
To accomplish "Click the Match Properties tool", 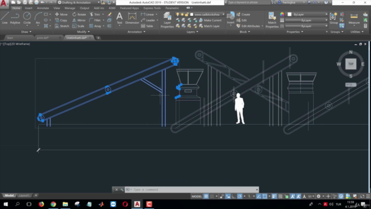I will [x=272, y=20].
